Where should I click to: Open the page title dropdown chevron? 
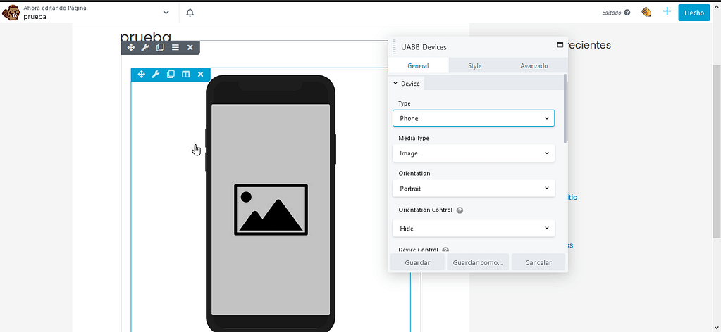tap(166, 13)
